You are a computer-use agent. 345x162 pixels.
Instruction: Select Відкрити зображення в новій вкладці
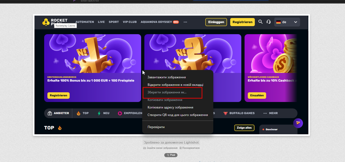(178, 85)
